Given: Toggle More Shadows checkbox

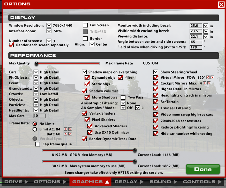Looking at the screenshot, I should [x=87, y=97].
